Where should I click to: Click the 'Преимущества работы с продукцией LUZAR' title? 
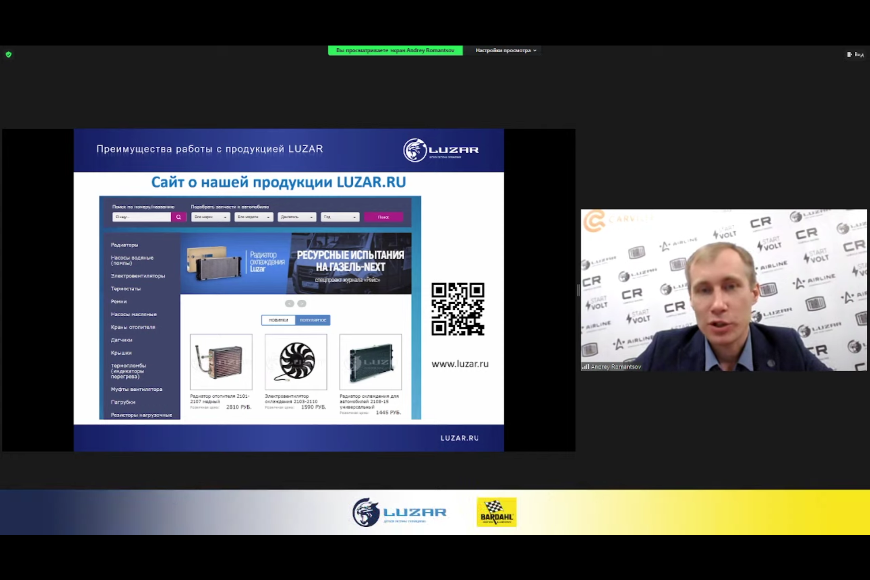point(209,149)
